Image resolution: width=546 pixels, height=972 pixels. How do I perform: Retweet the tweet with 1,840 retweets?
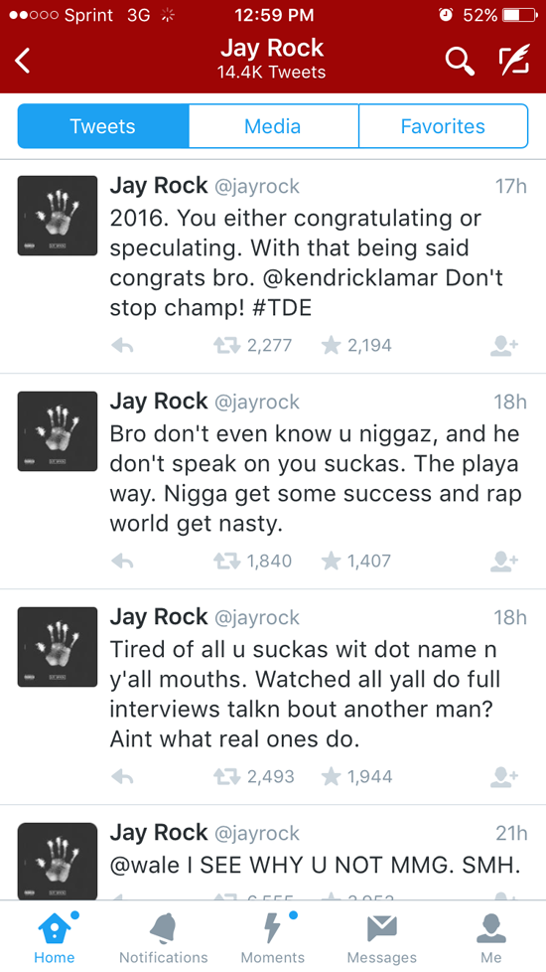tap(225, 561)
